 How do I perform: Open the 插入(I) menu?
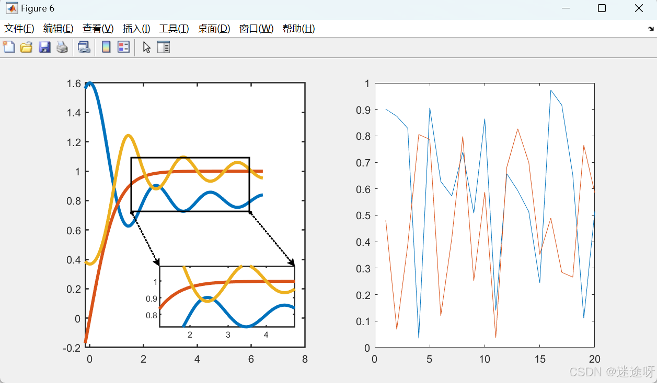[136, 29]
